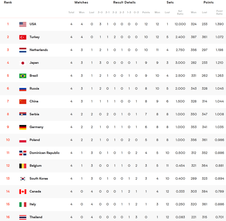Click the Germany flag icon
The image size is (226, 221).
point(23,127)
